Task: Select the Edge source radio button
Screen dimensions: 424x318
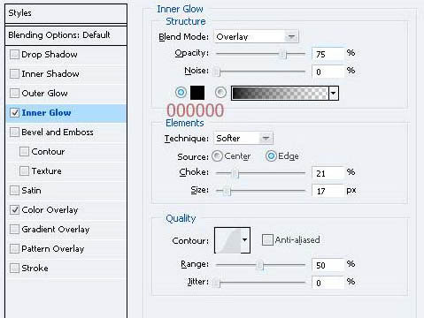Action: (x=271, y=156)
